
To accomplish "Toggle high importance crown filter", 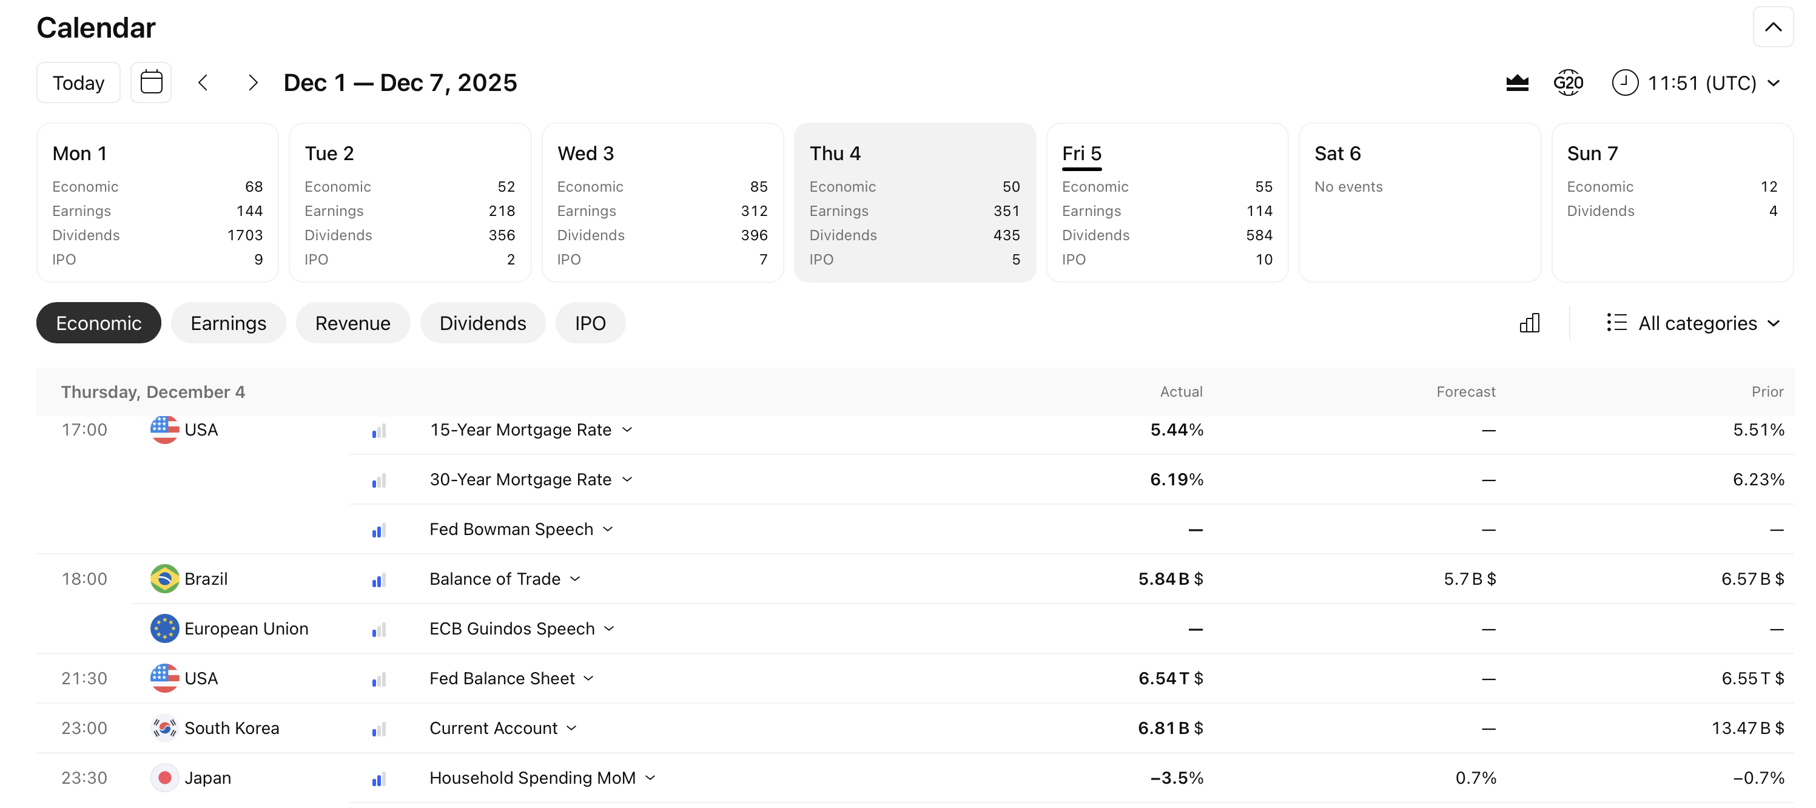I will (x=1516, y=82).
